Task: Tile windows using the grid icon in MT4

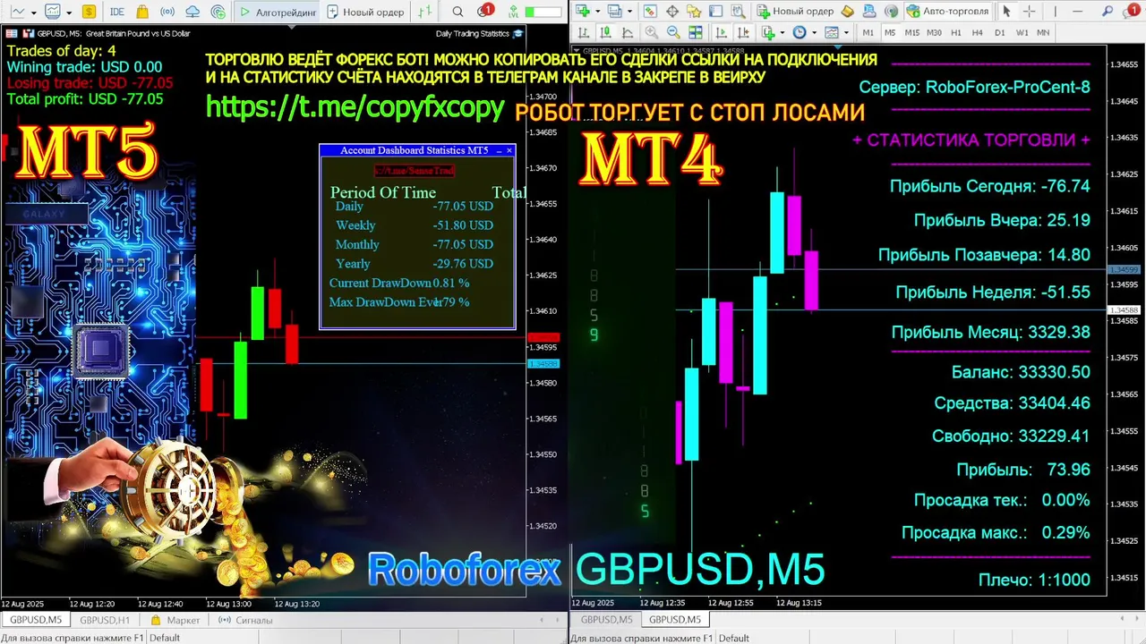Action: click(x=696, y=32)
